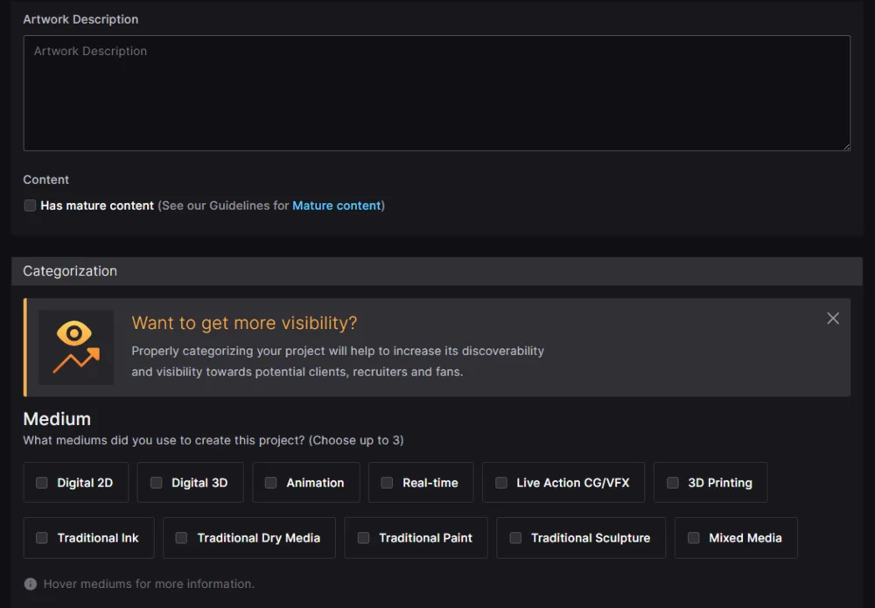Check the Has mature content box
The image size is (875, 608).
click(x=31, y=206)
